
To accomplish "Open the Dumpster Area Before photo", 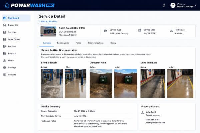I will tap(101, 83).
